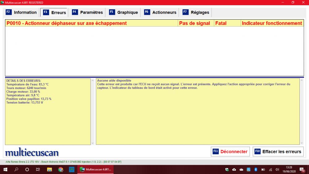Open Task View on the taskbar
Screen dimensions: 309x174
tap(38, 169)
